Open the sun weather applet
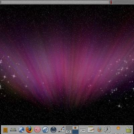Image resolution: width=134 pixels, height=134 pixels. pos(118,128)
